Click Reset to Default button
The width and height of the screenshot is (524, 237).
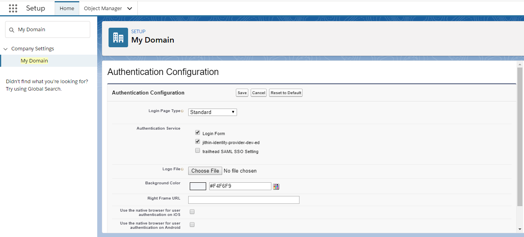[286, 93]
